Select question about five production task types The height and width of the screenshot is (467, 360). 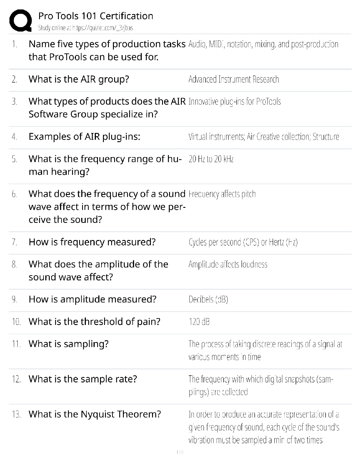pyautogui.click(x=107, y=50)
